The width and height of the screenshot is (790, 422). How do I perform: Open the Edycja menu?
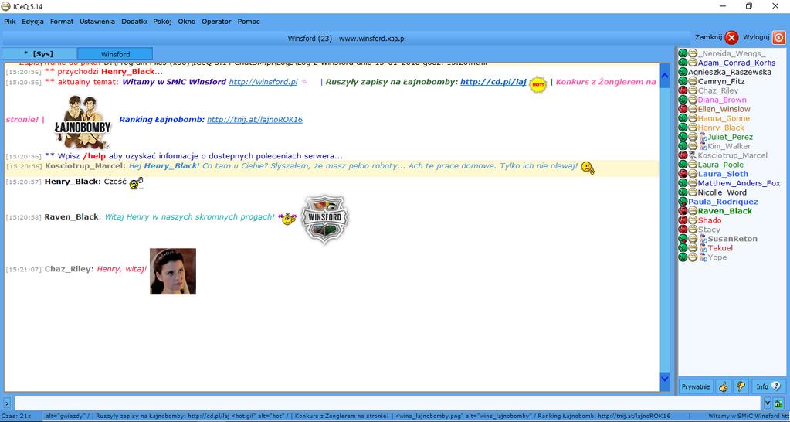coord(32,21)
